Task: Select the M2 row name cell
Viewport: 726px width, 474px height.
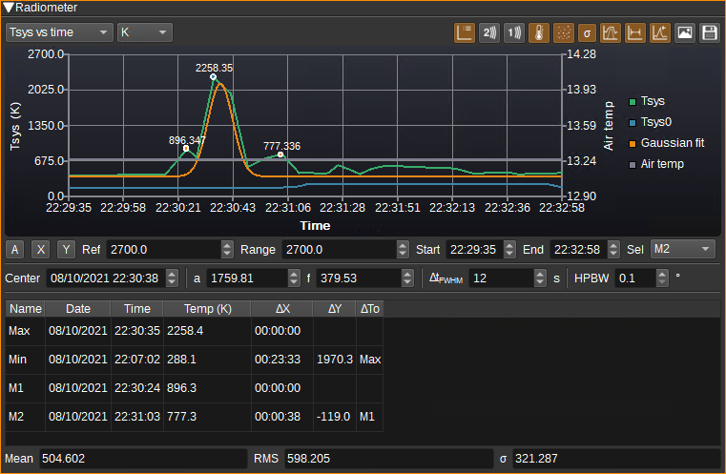Action: click(26, 417)
